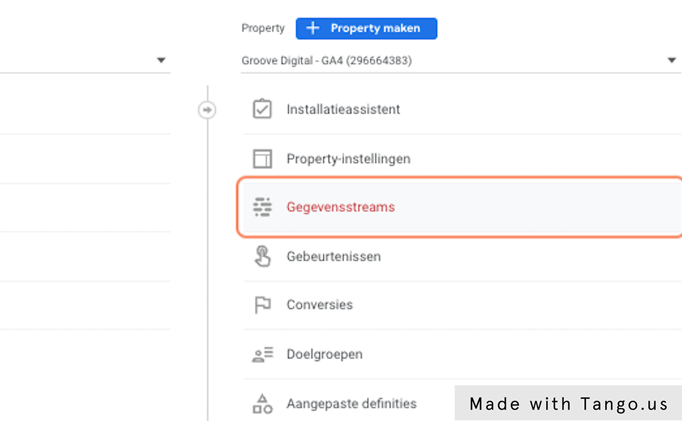Click the Doelgroepen person-list icon

pyautogui.click(x=262, y=355)
